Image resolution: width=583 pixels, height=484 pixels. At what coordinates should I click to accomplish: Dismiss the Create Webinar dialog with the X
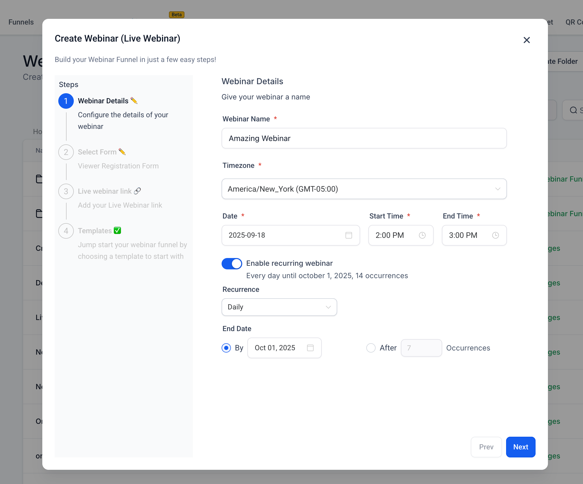coord(527,40)
